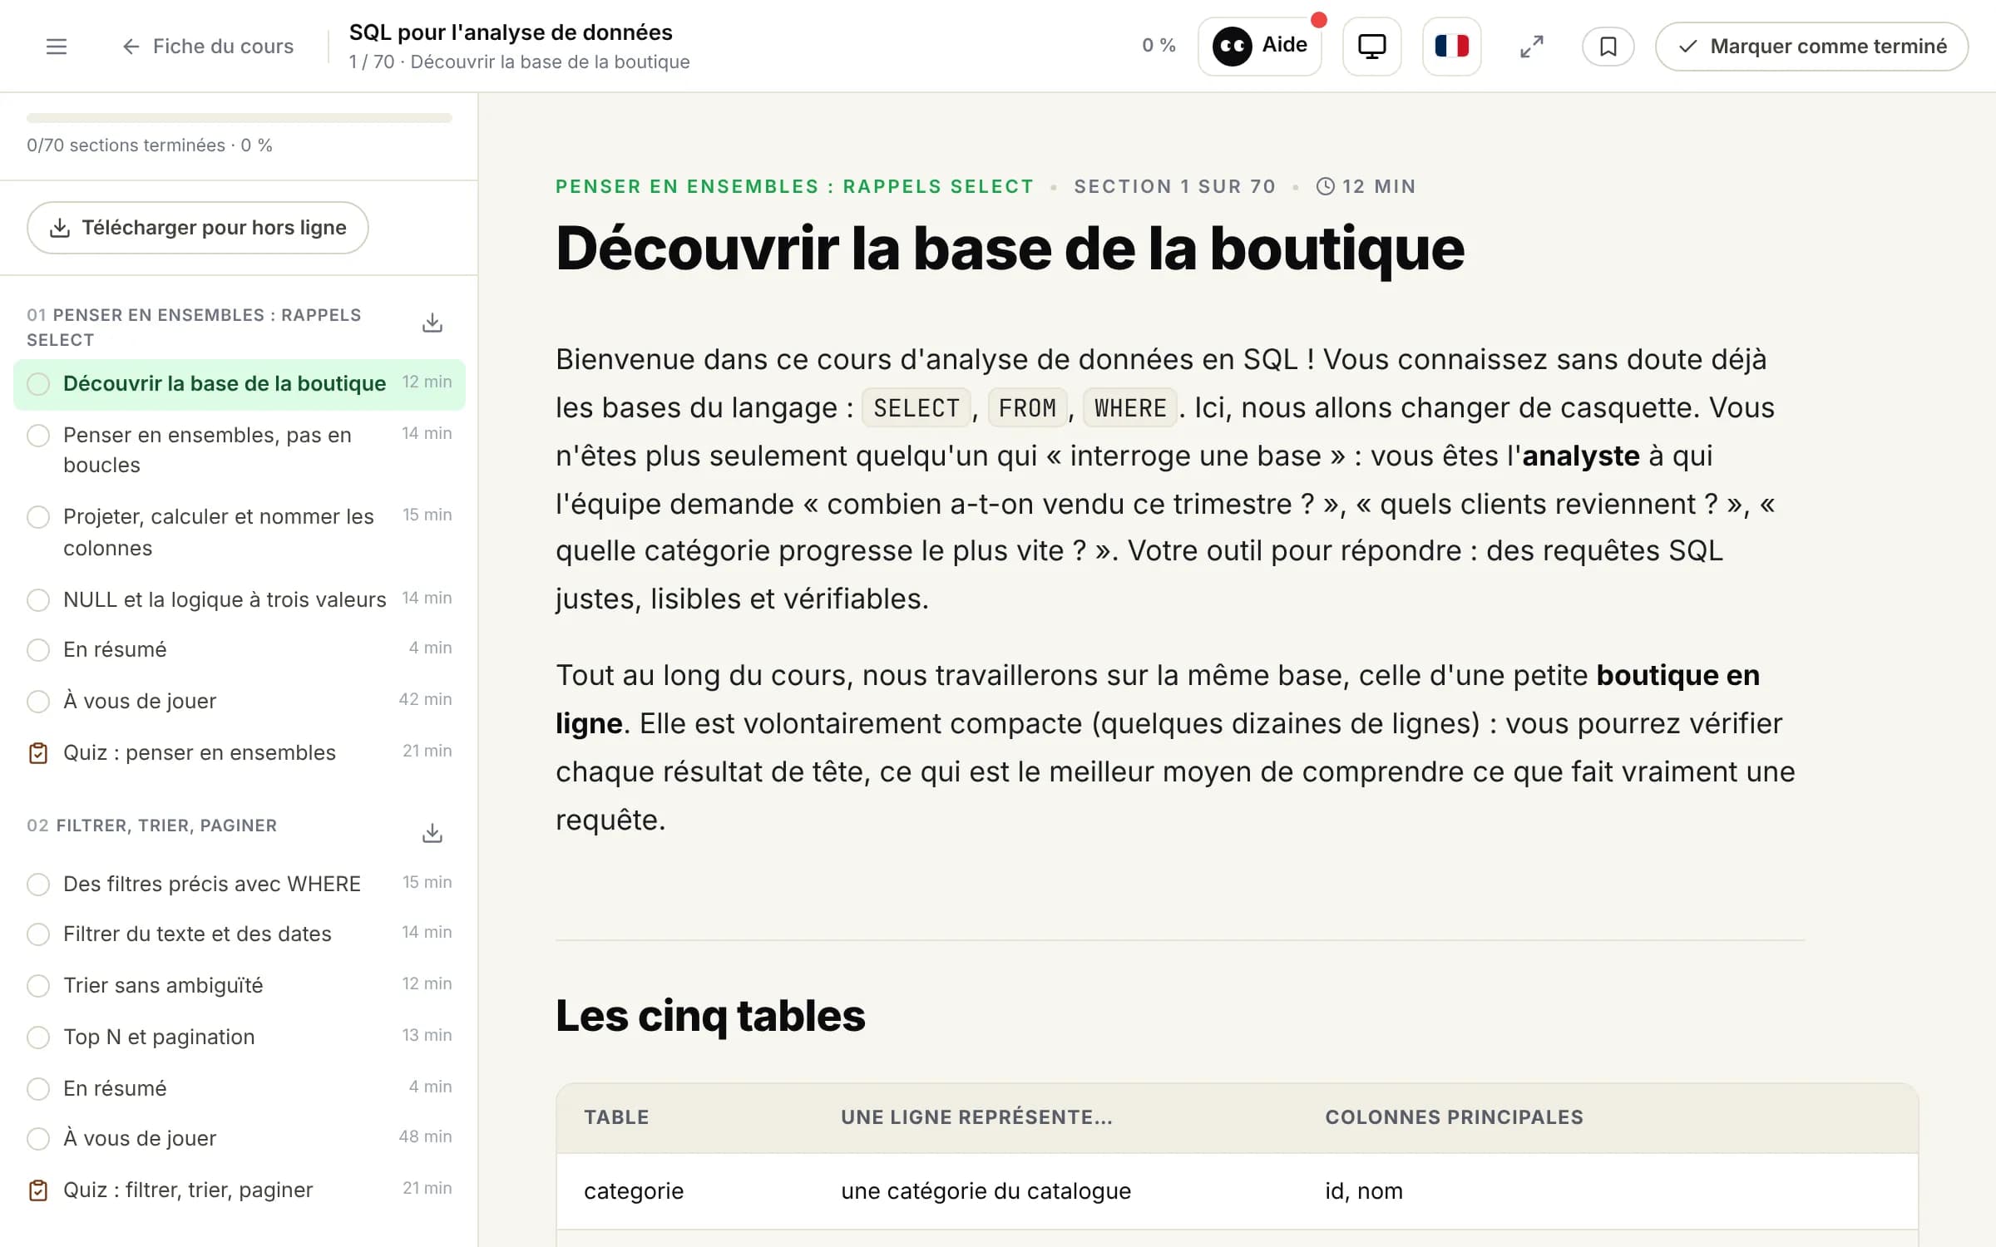Go back to Fiche du cours
The image size is (1996, 1247).
(208, 47)
